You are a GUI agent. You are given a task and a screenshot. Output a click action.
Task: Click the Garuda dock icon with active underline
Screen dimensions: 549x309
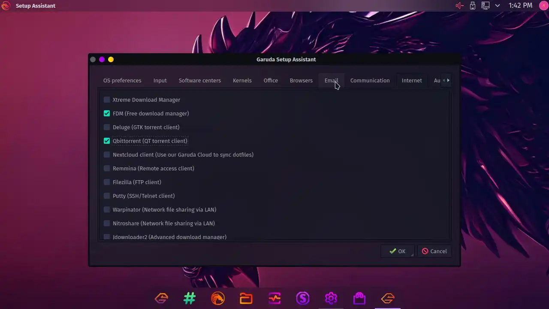click(388, 298)
